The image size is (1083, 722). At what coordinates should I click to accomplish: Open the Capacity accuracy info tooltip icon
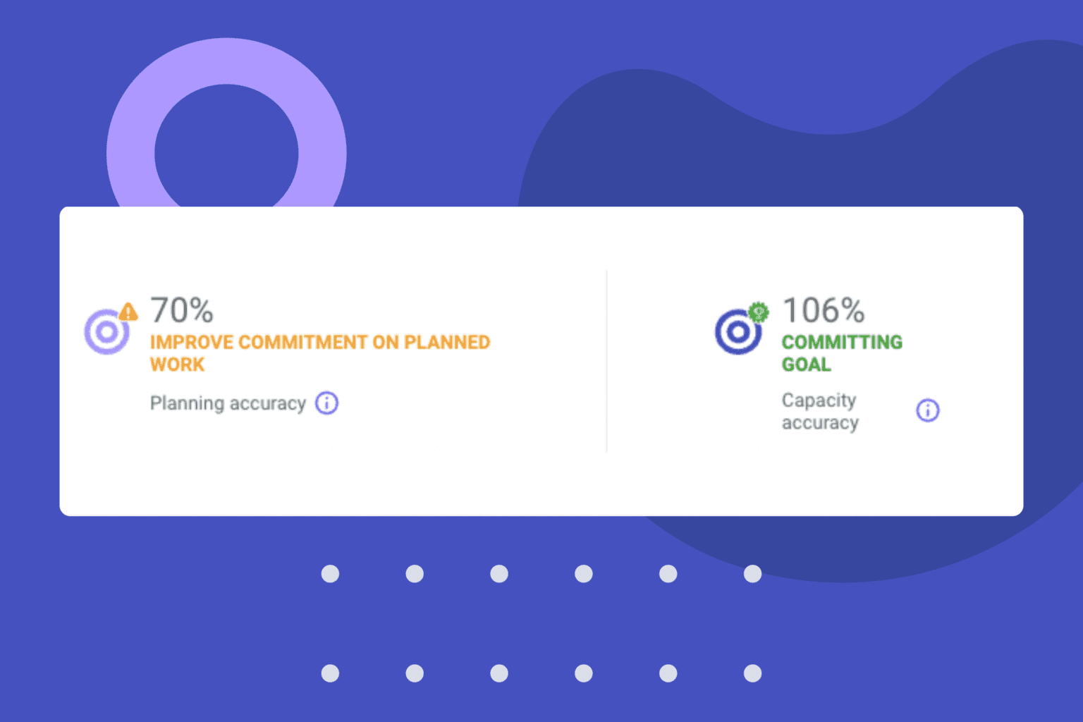click(927, 410)
